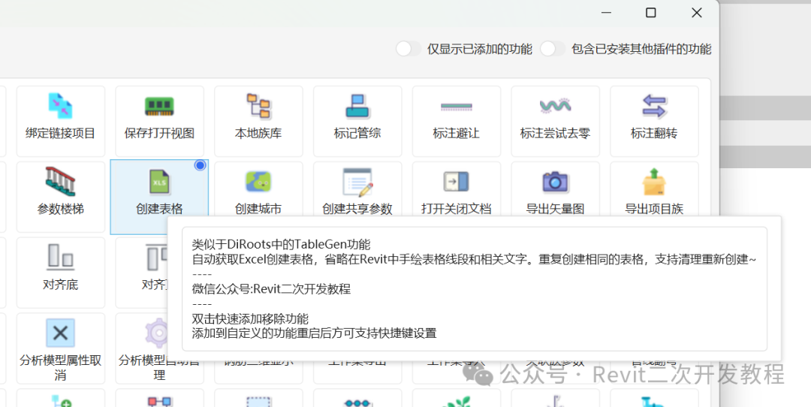Select the 导出矢量图 camera tool
811x407 pixels.
(x=555, y=189)
